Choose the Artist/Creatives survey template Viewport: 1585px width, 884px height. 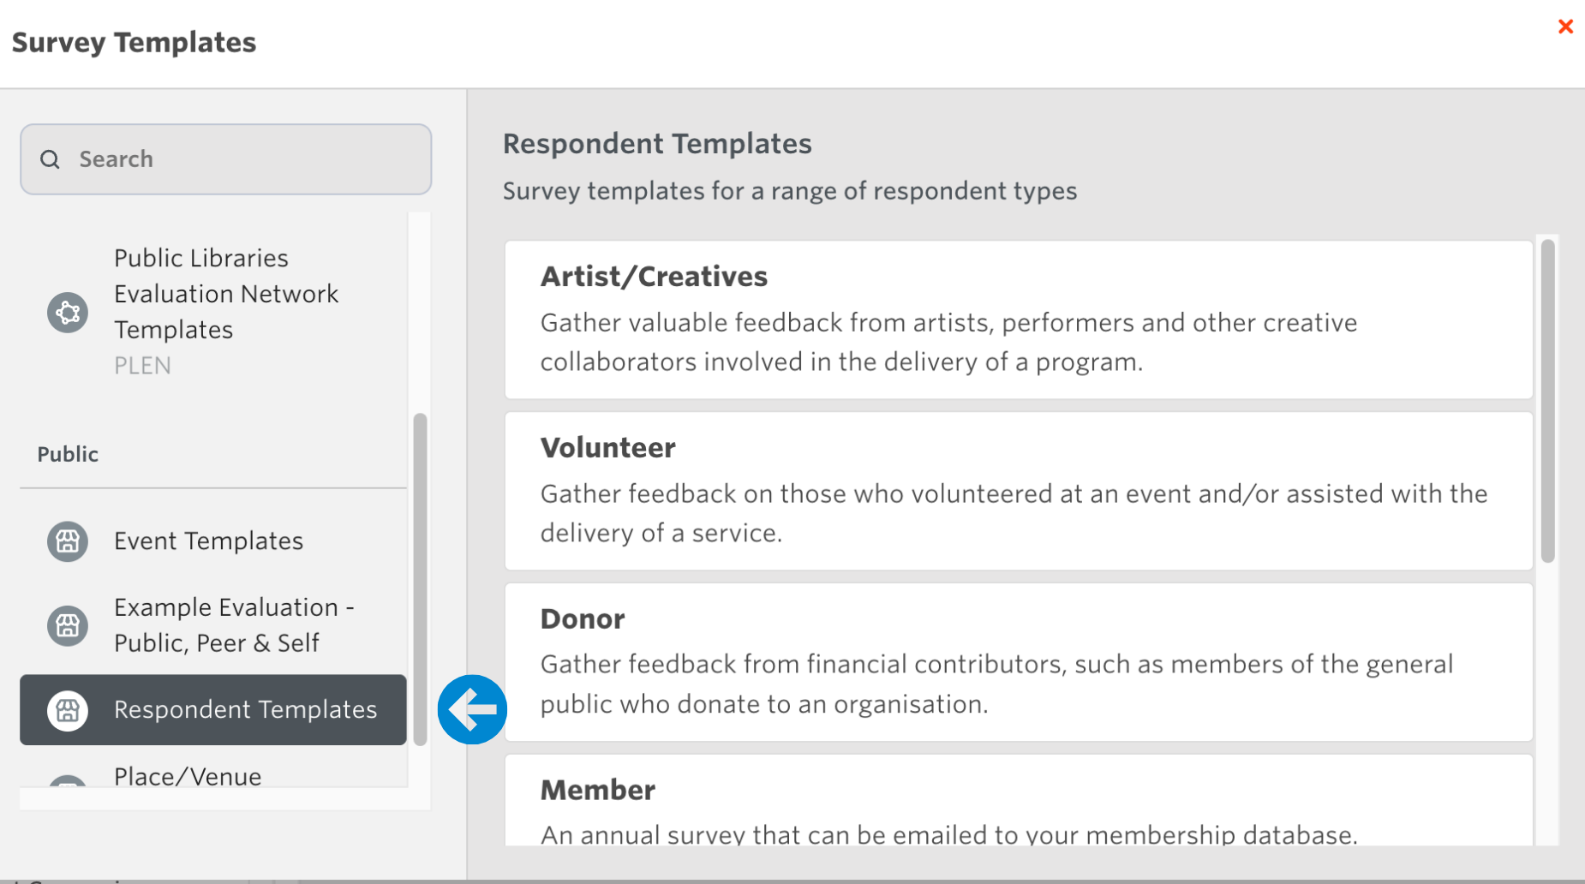tap(1018, 320)
